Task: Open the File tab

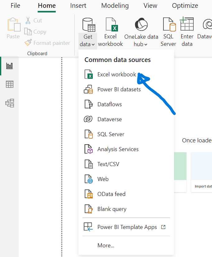Action: [15, 6]
